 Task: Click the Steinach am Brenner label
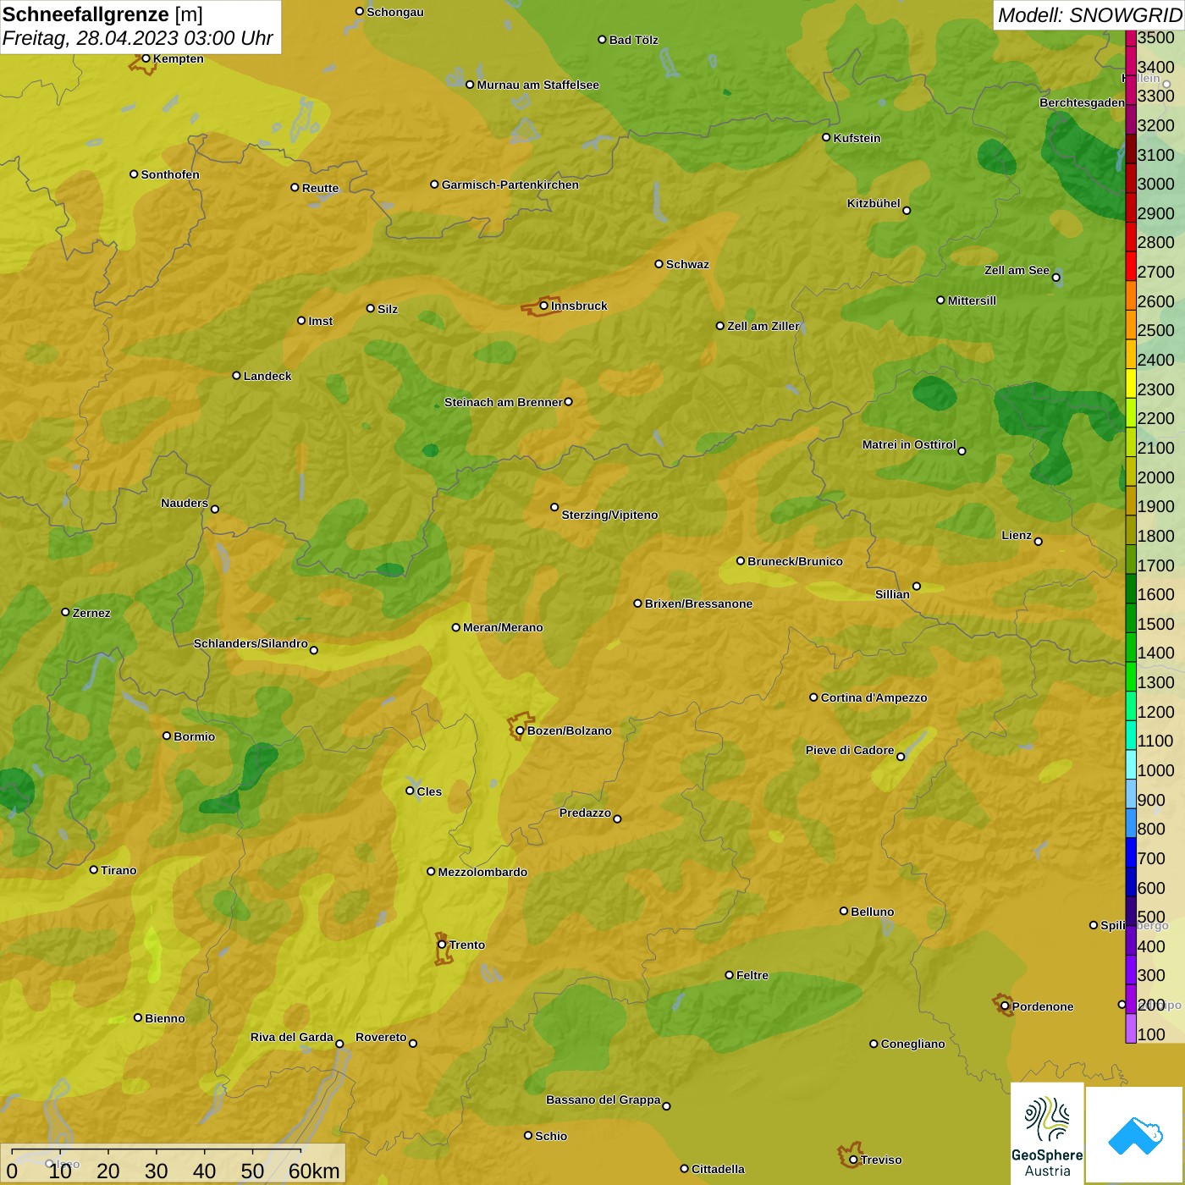coord(504,402)
